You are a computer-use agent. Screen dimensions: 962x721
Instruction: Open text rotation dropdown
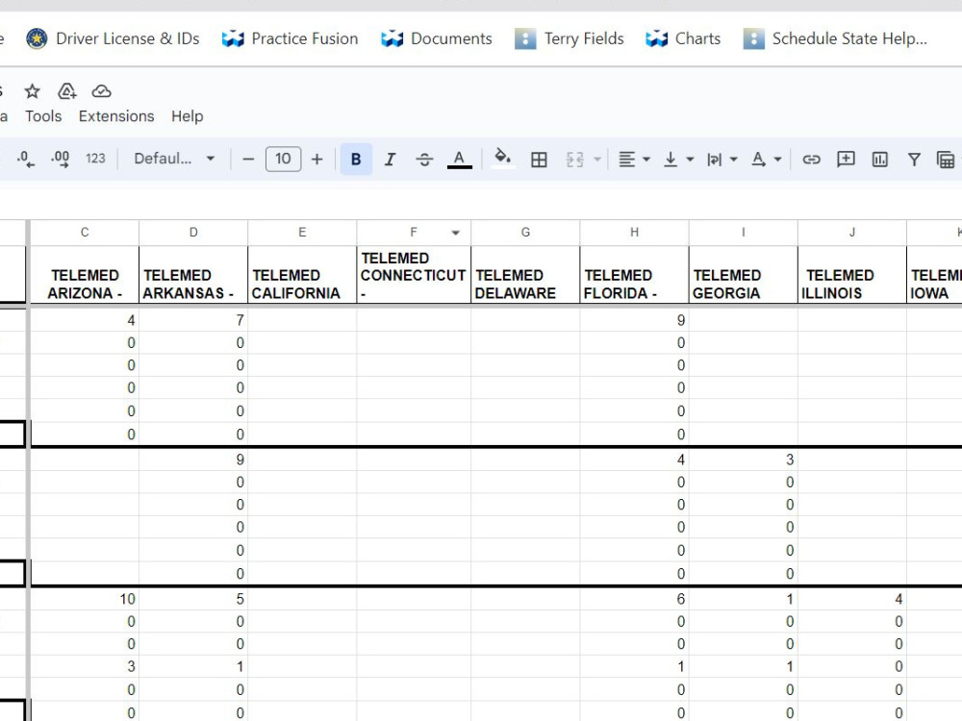pos(766,160)
